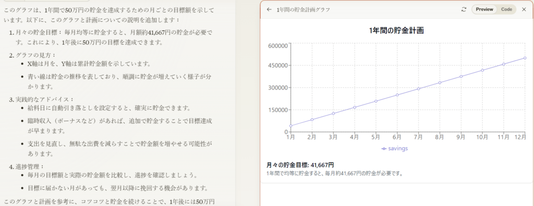Refresh the artifact preview
The image size is (534, 206).
click(464, 9)
